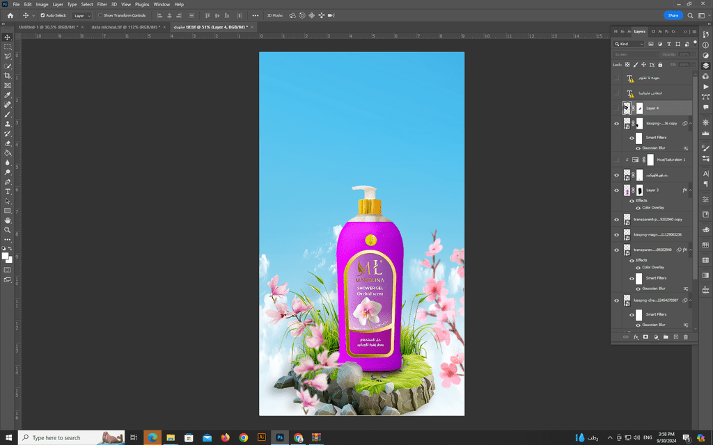
Task: Turn on layer filtering toggle
Action: point(695,42)
